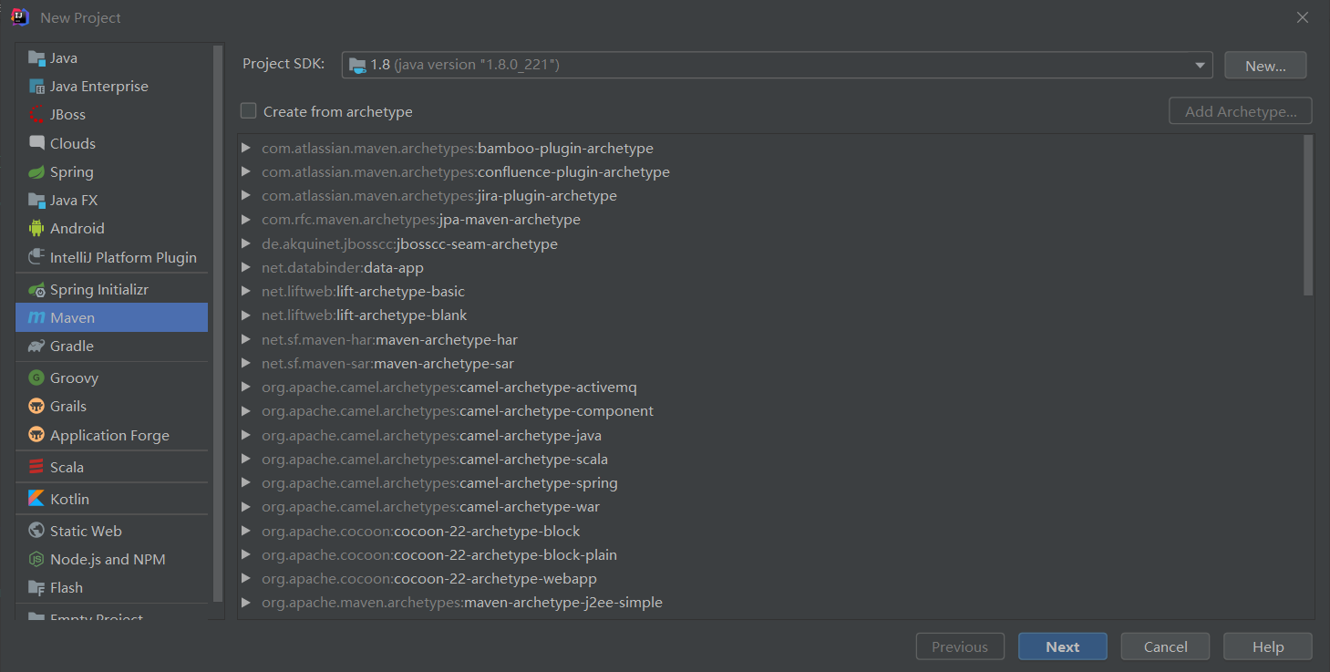Pick the Static Web globe icon

(x=36, y=531)
